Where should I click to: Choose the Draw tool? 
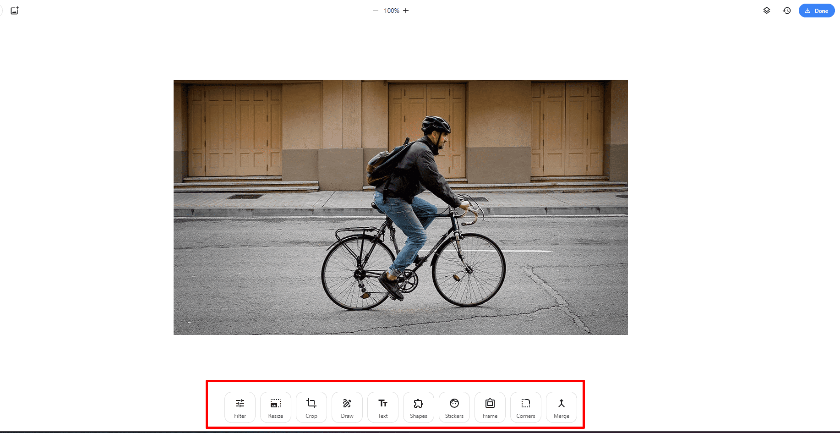pos(347,407)
